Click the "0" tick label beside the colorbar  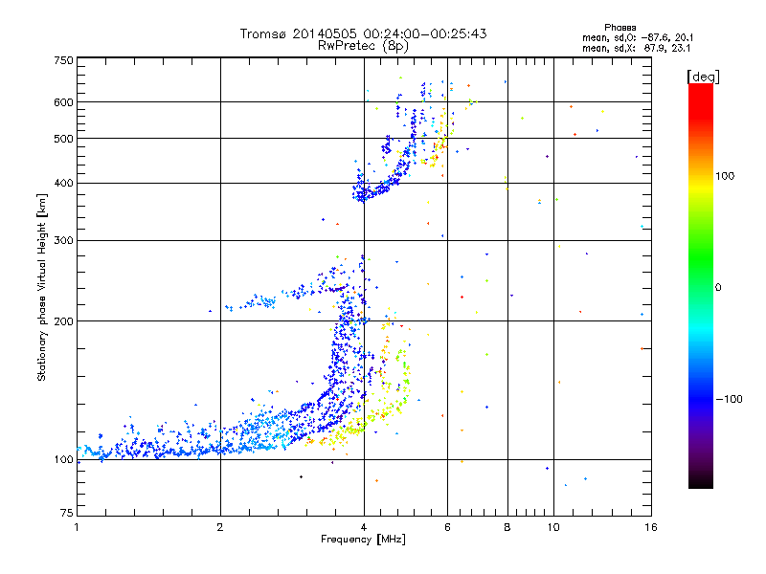[718, 287]
